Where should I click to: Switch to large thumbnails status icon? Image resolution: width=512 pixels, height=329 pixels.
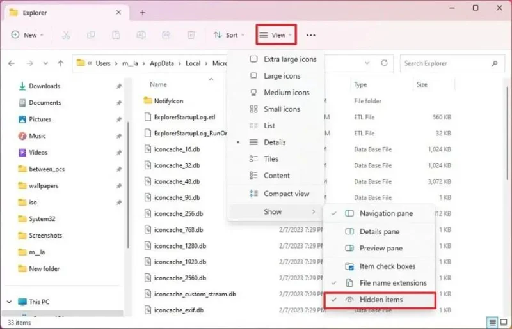coord(504,323)
